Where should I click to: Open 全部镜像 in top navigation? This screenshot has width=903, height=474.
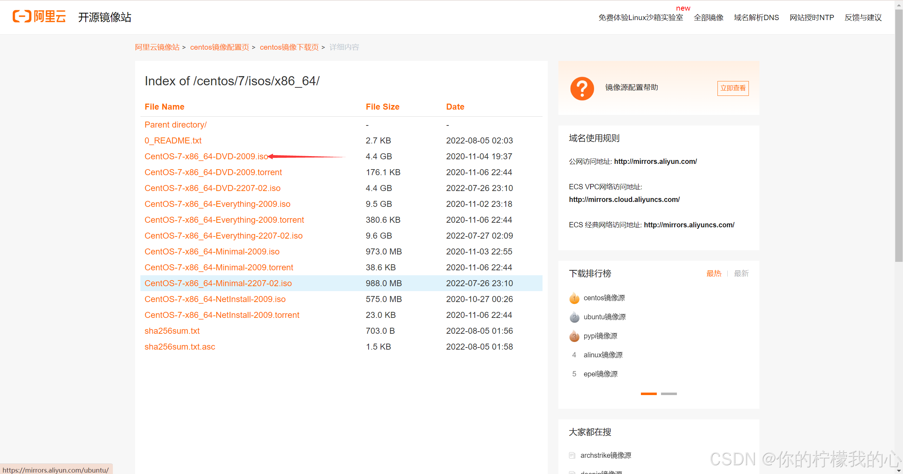point(708,18)
